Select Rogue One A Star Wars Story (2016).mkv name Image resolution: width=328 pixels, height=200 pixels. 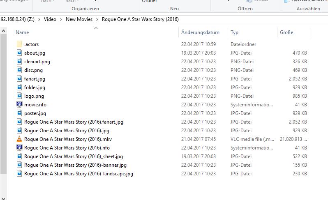pyautogui.click(x=68, y=139)
